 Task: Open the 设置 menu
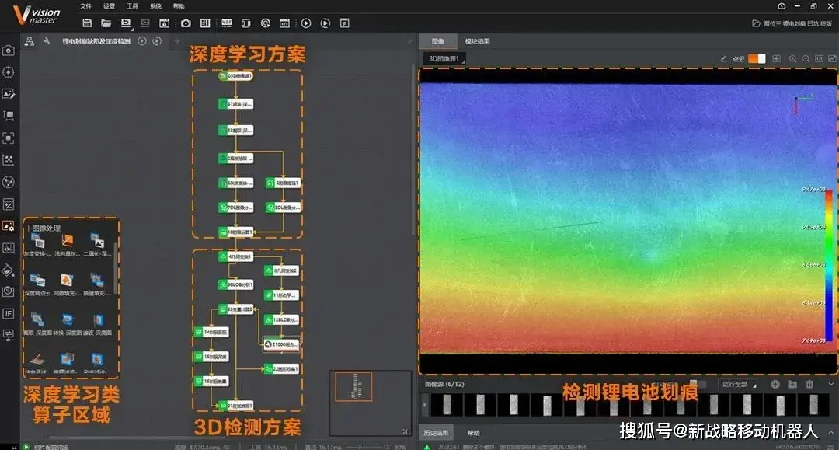(110, 6)
